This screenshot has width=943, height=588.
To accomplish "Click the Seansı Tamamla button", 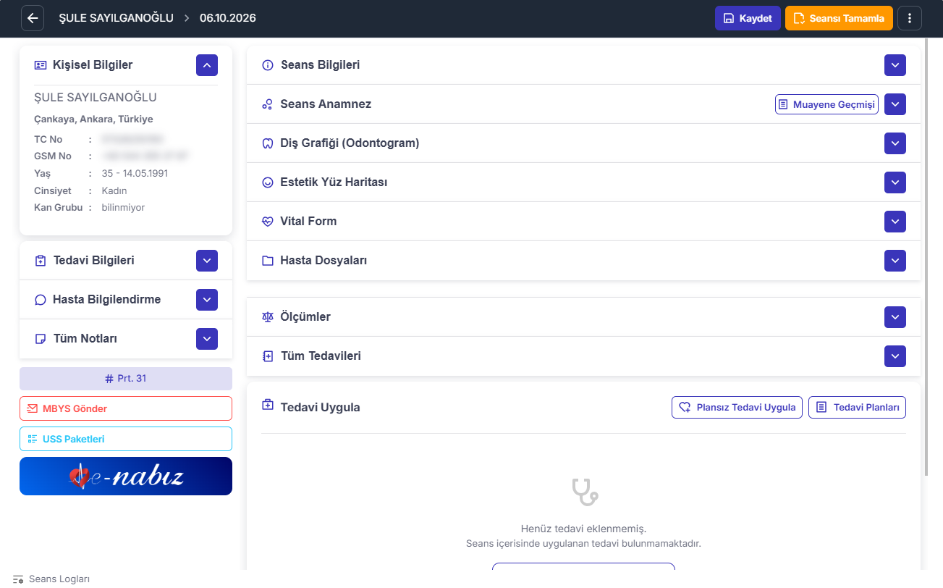I will [x=839, y=18].
